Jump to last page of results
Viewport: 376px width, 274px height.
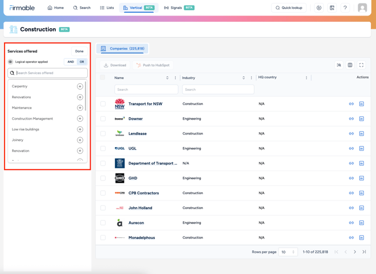tap(365, 252)
